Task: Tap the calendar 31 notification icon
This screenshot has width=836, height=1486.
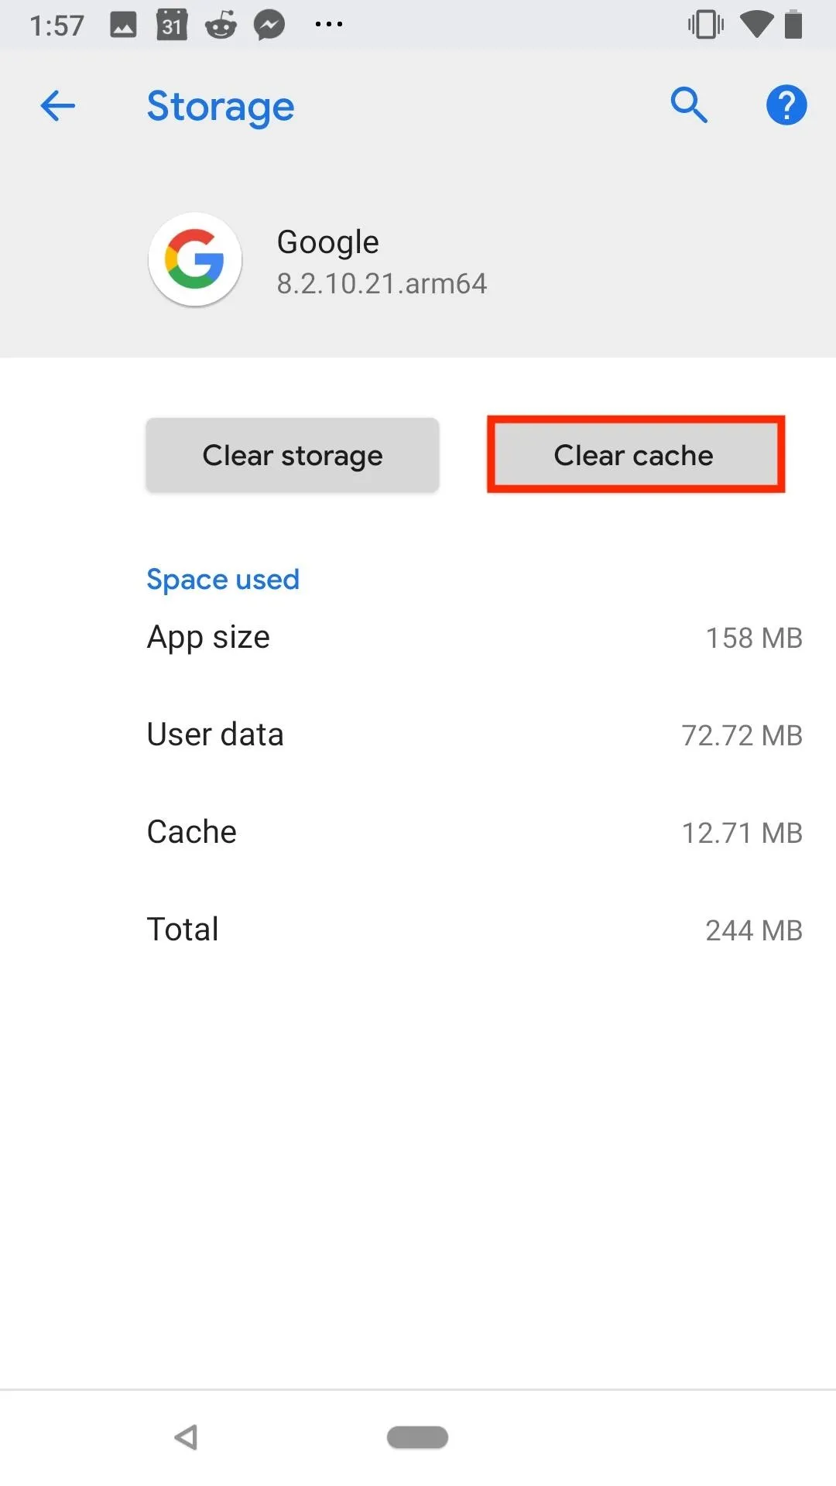Action: coord(172,25)
